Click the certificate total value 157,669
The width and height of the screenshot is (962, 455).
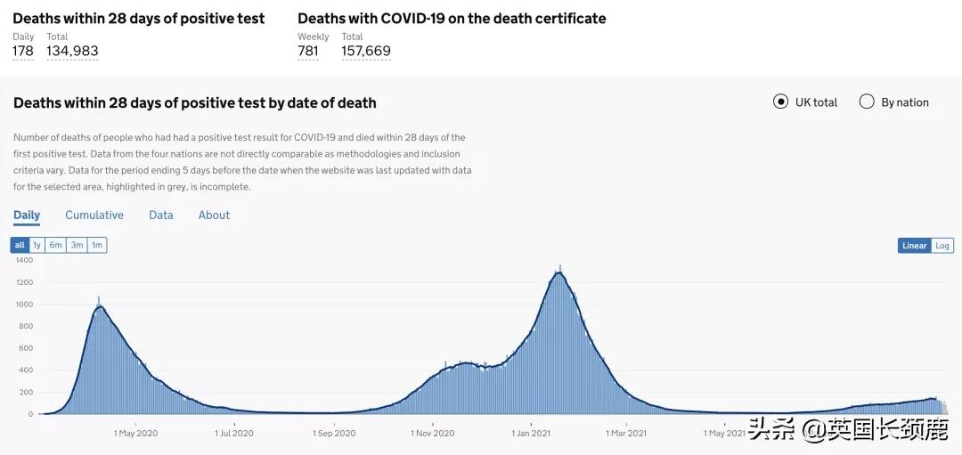click(366, 51)
